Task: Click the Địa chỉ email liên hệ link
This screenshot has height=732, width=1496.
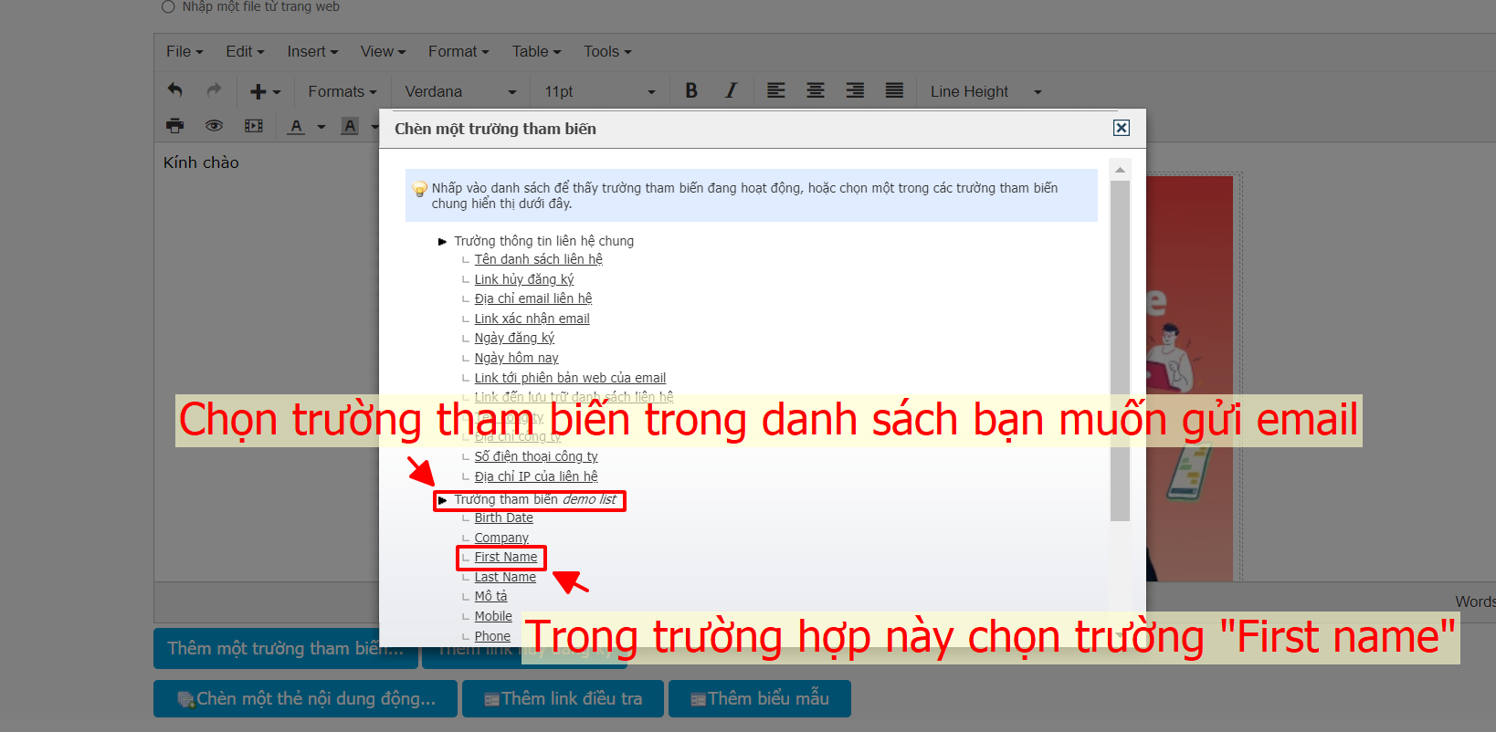Action: [x=532, y=298]
